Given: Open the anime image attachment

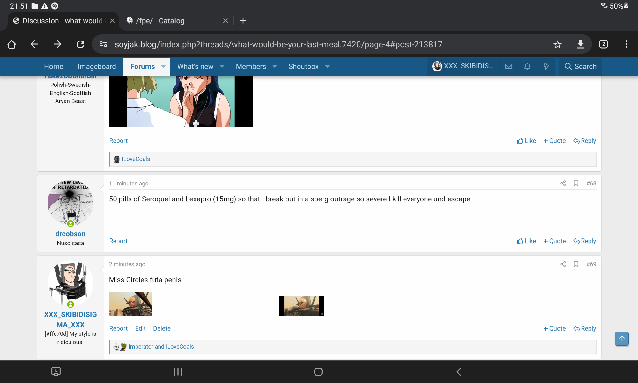Looking at the screenshot, I should (181, 101).
